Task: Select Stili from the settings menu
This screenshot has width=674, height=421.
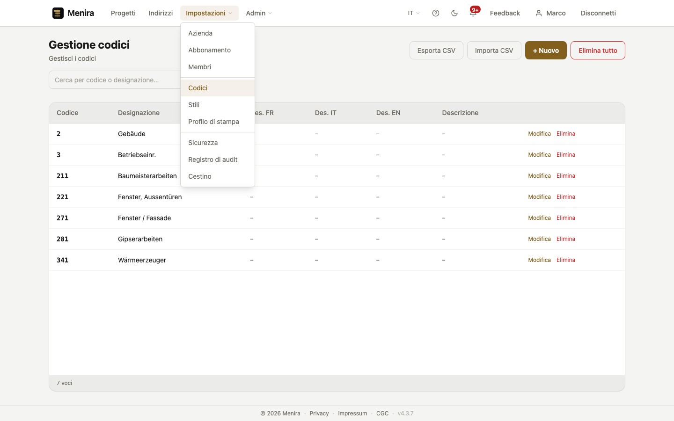Action: pos(218,105)
